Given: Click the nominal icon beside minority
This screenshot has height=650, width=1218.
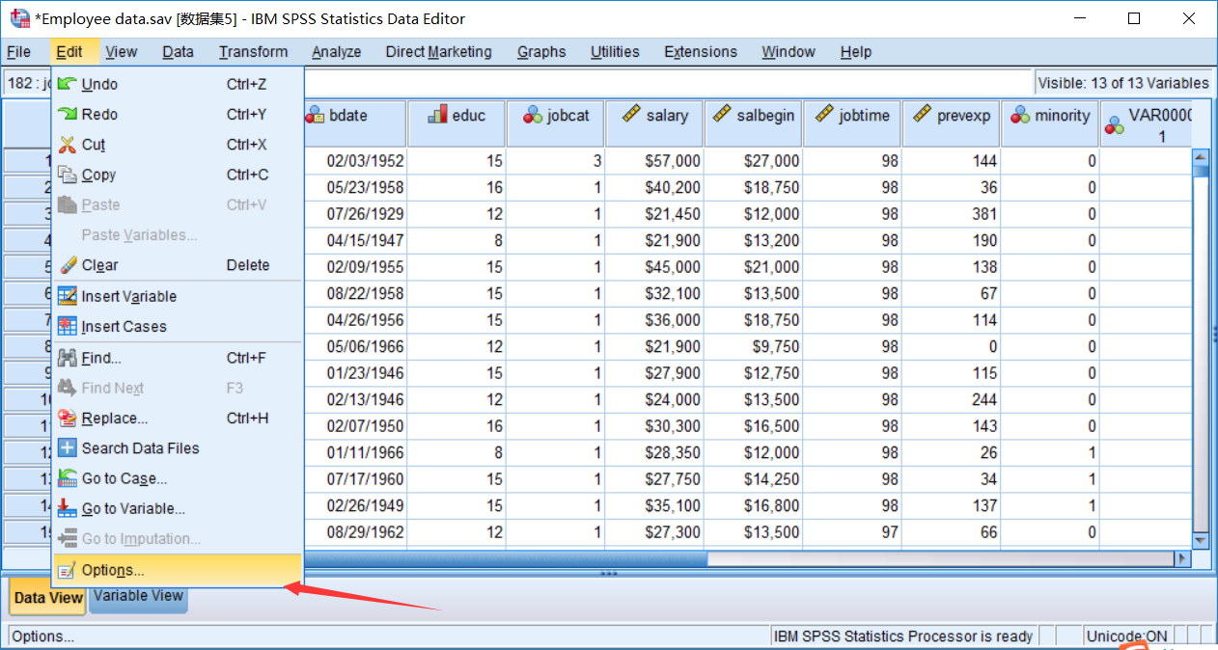Looking at the screenshot, I should (x=1020, y=116).
